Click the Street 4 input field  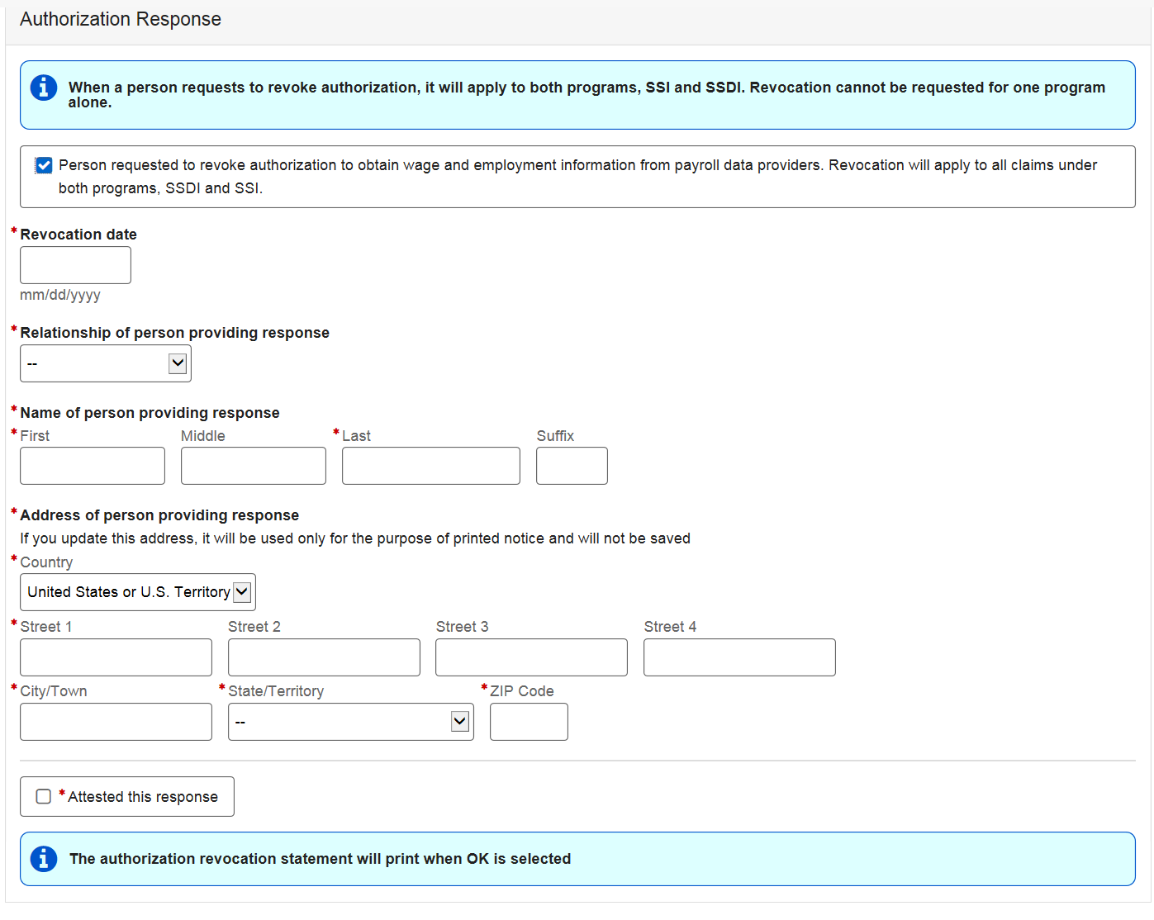(x=739, y=657)
